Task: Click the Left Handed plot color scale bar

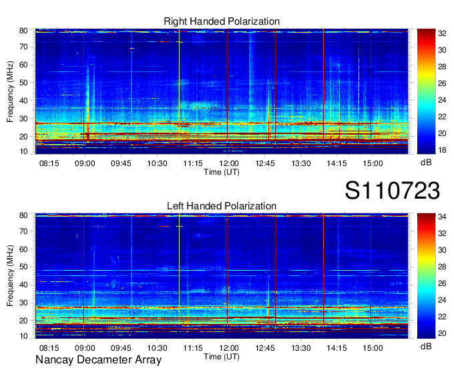Action: pos(426,276)
